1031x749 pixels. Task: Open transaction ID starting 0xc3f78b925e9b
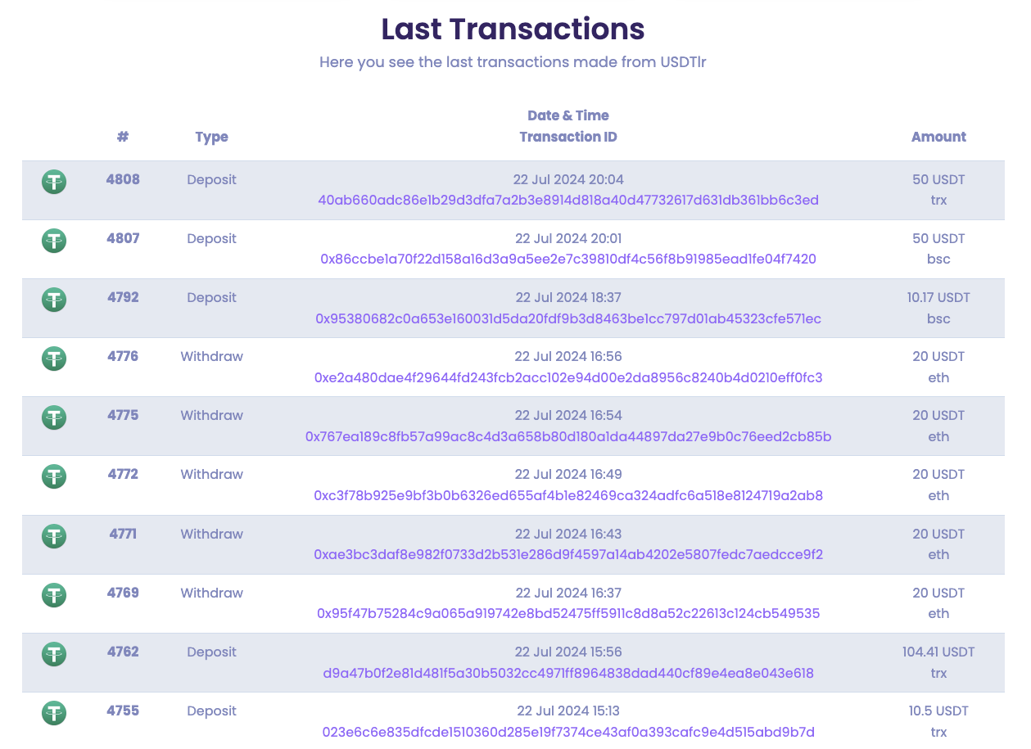tap(568, 495)
